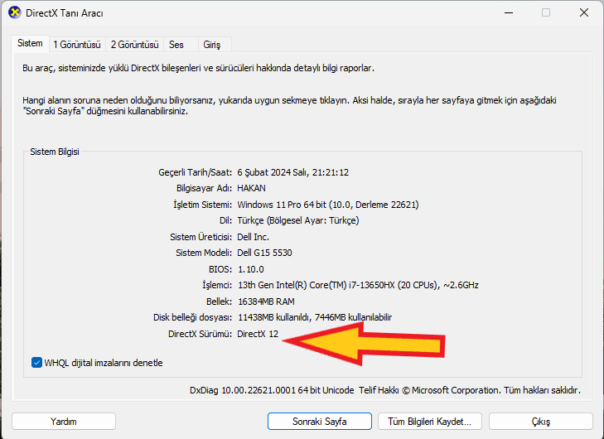Screen dimensions: 604x439
Task: Select BIOS version 1.10.0
Action: click(x=251, y=269)
